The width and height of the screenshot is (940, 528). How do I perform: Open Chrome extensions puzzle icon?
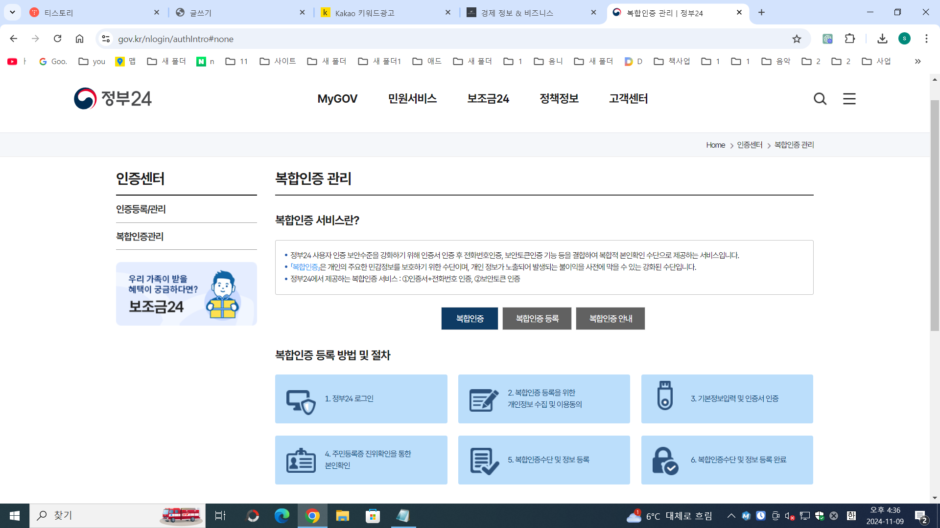pos(850,39)
